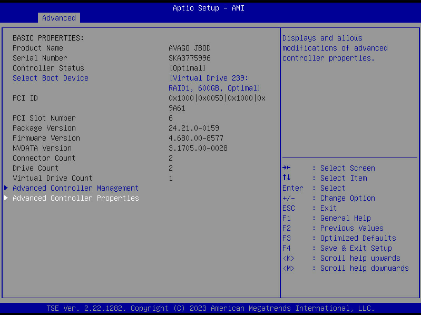Click arrow beside Advanced Controller Properties
This screenshot has height=315, width=421.
coord(6,198)
